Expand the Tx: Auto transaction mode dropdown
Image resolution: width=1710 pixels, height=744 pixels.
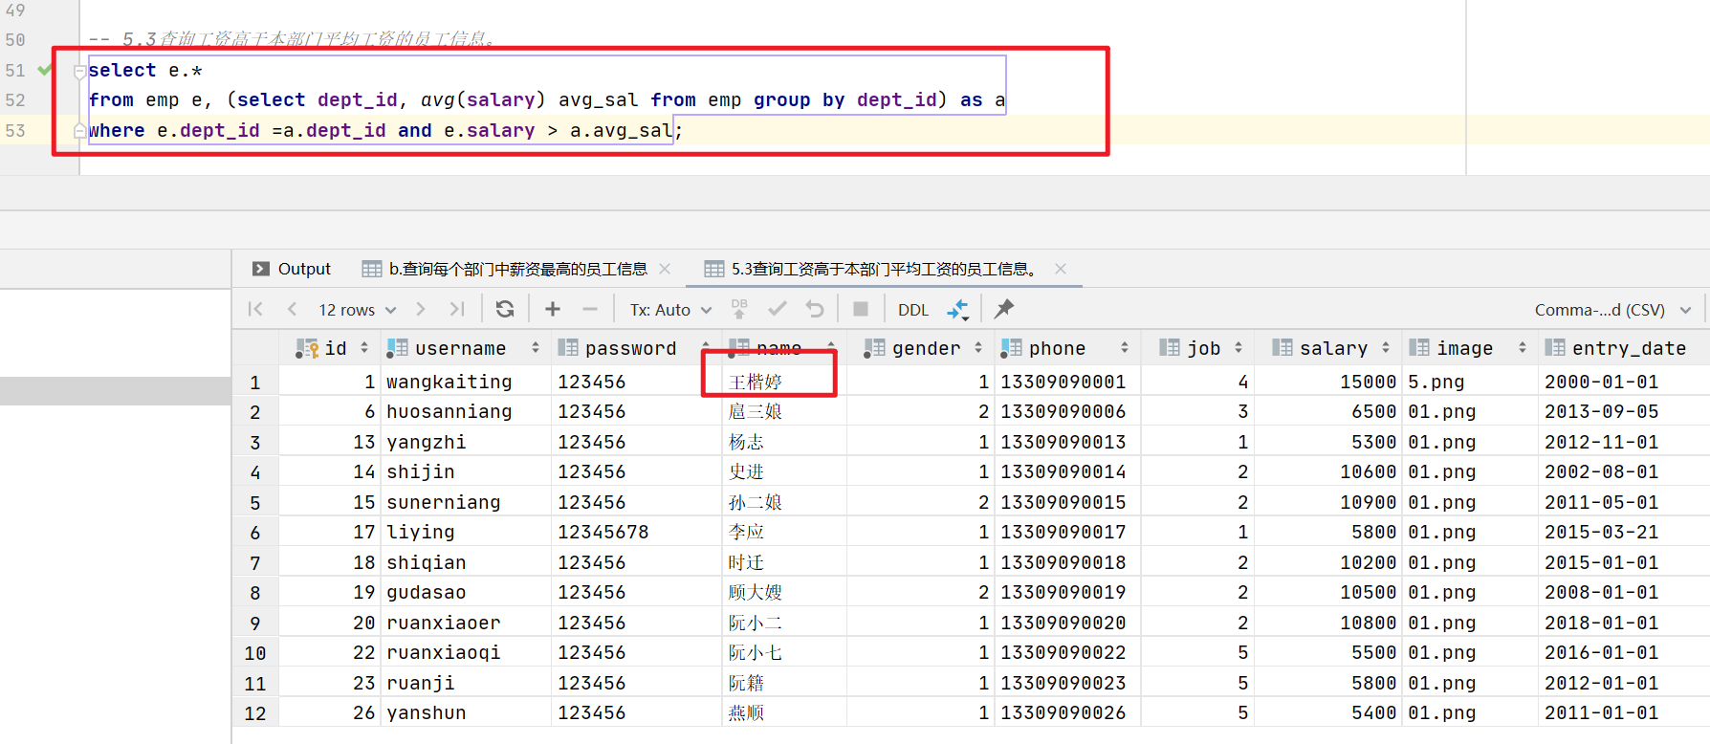670,310
